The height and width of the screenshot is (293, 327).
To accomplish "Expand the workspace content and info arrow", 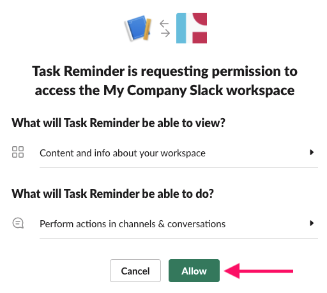I will [312, 153].
